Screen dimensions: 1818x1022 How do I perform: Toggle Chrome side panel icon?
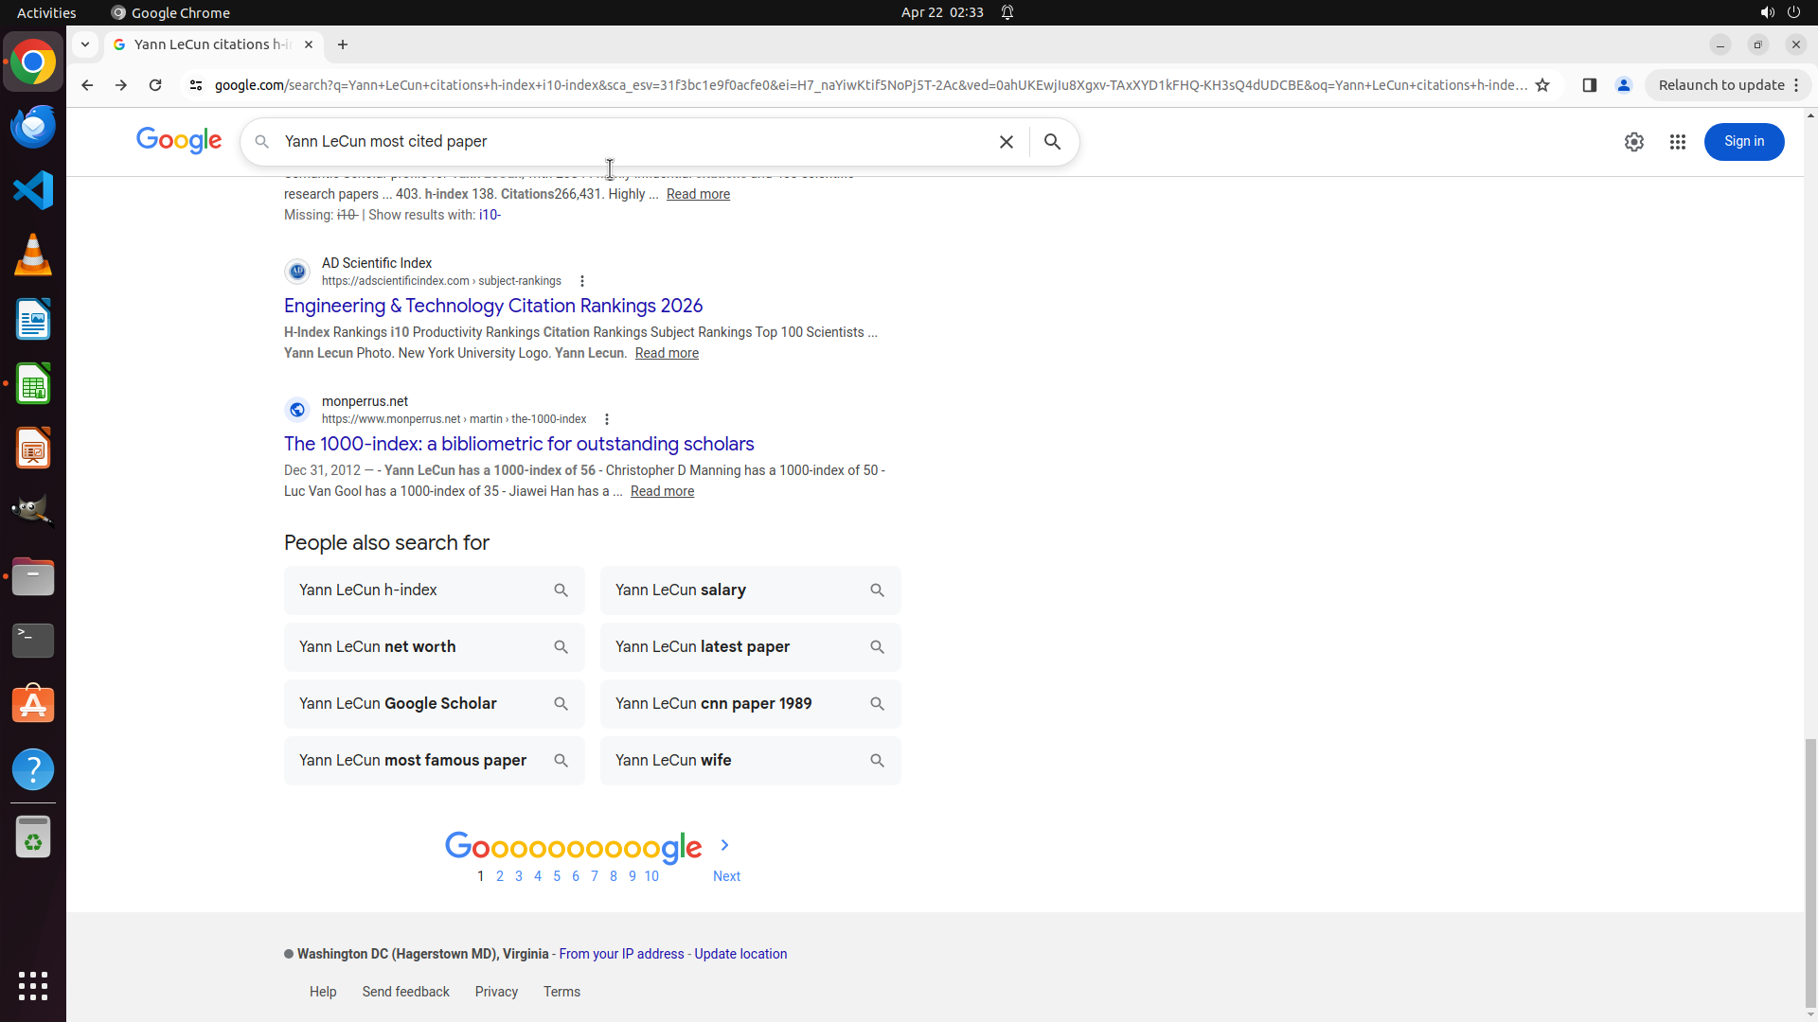coord(1589,85)
